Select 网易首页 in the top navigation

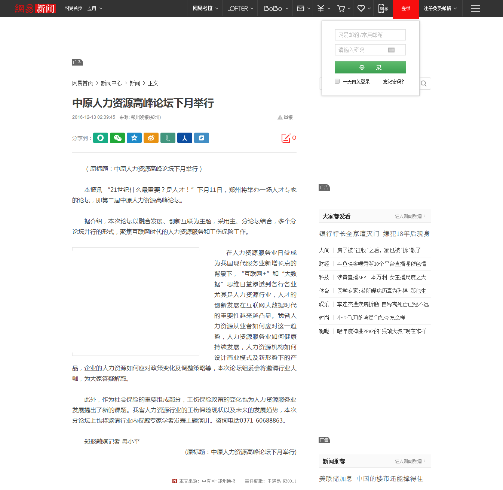[x=73, y=8]
